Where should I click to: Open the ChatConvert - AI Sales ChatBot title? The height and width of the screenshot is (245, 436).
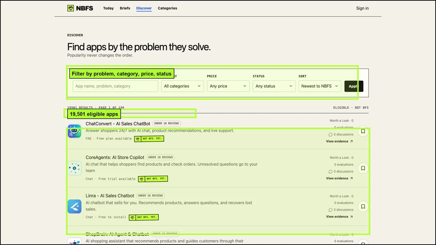click(118, 124)
